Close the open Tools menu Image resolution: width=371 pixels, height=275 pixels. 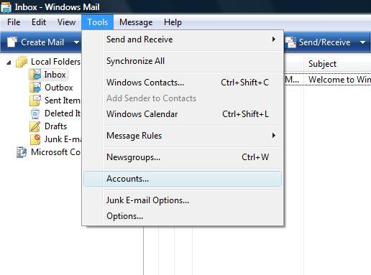point(97,22)
